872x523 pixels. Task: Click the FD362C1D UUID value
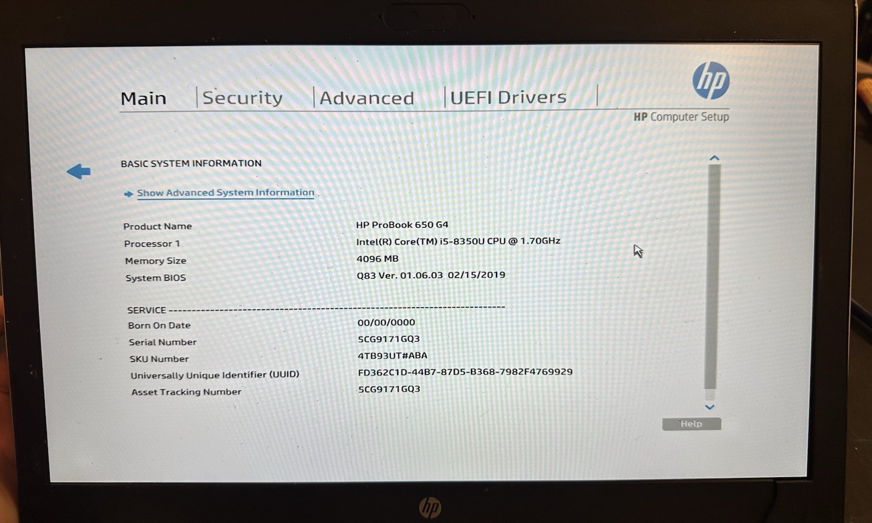click(465, 372)
